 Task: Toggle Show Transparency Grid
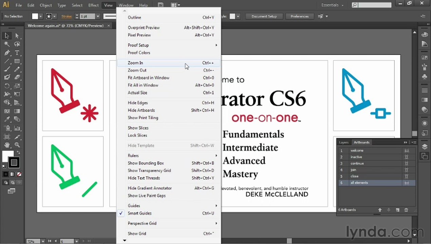point(169,170)
